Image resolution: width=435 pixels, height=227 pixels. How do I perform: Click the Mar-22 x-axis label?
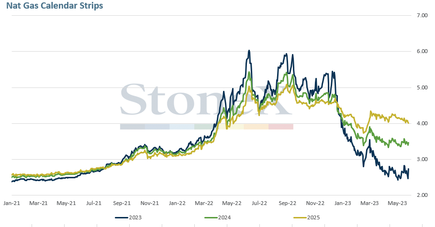[x=204, y=203]
